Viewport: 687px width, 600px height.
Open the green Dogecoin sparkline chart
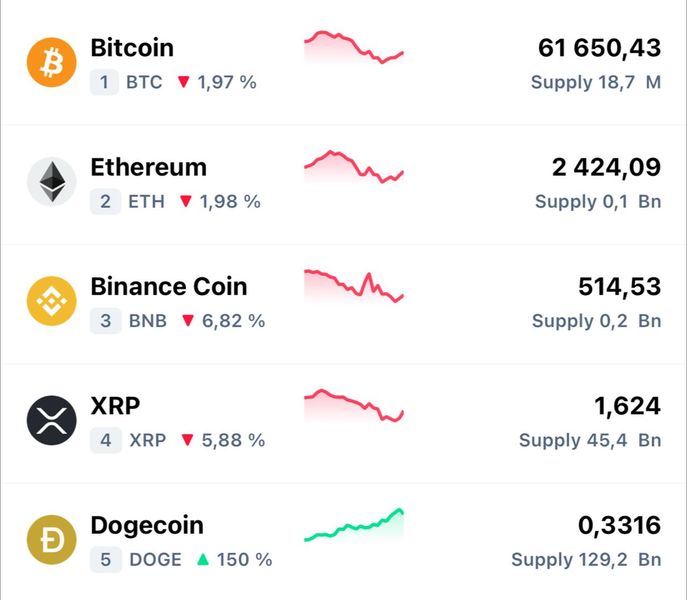[354, 525]
